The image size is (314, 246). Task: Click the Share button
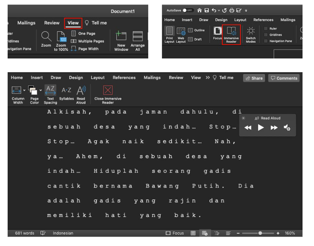point(254,78)
